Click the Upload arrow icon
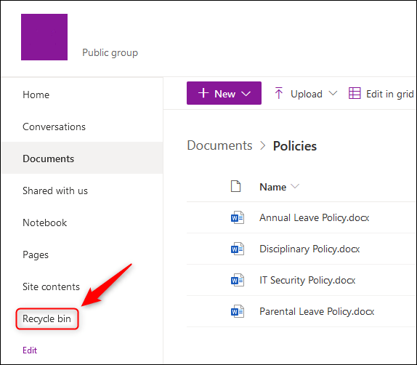 (x=278, y=93)
